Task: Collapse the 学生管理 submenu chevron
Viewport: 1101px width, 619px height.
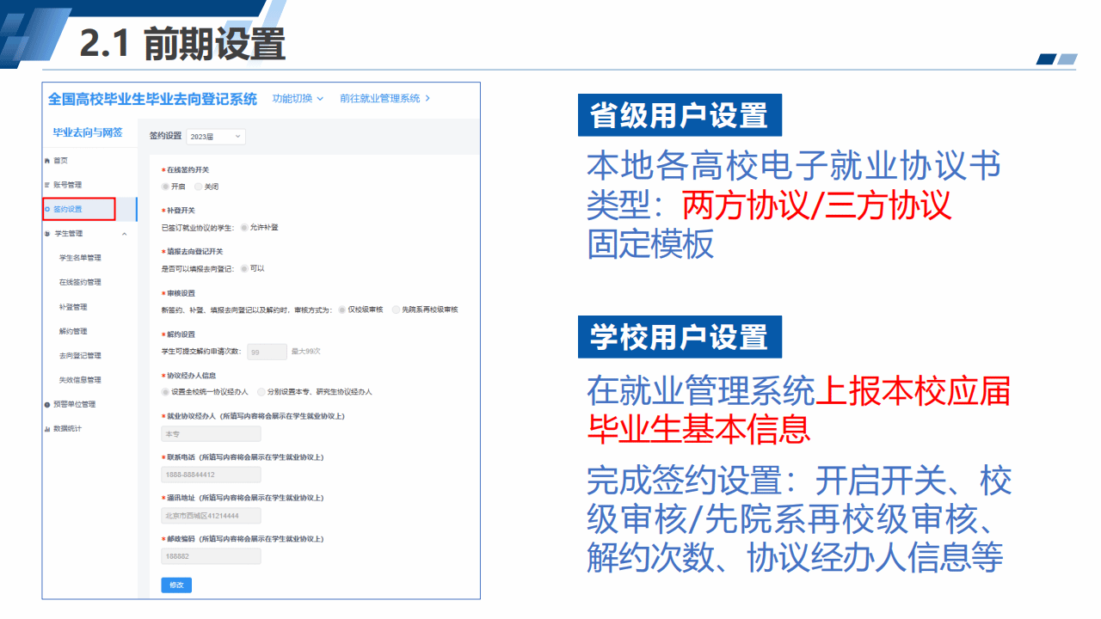Action: 124,234
